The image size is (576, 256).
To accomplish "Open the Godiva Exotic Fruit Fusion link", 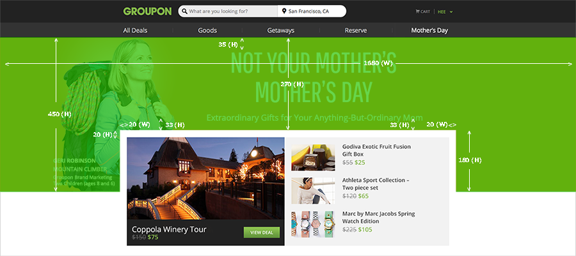I will point(376,150).
